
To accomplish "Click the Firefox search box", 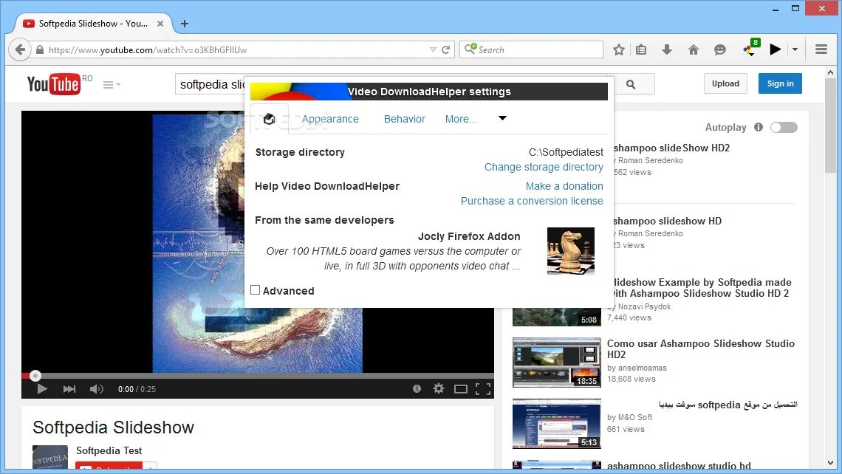I will pos(531,49).
